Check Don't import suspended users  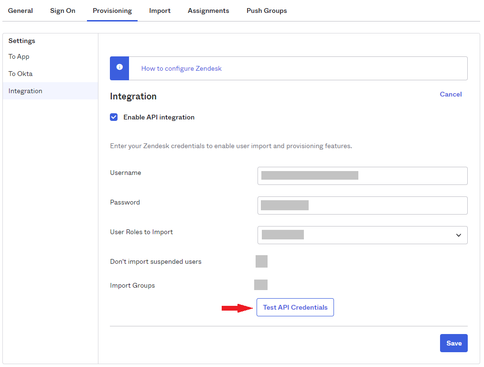pos(261,261)
